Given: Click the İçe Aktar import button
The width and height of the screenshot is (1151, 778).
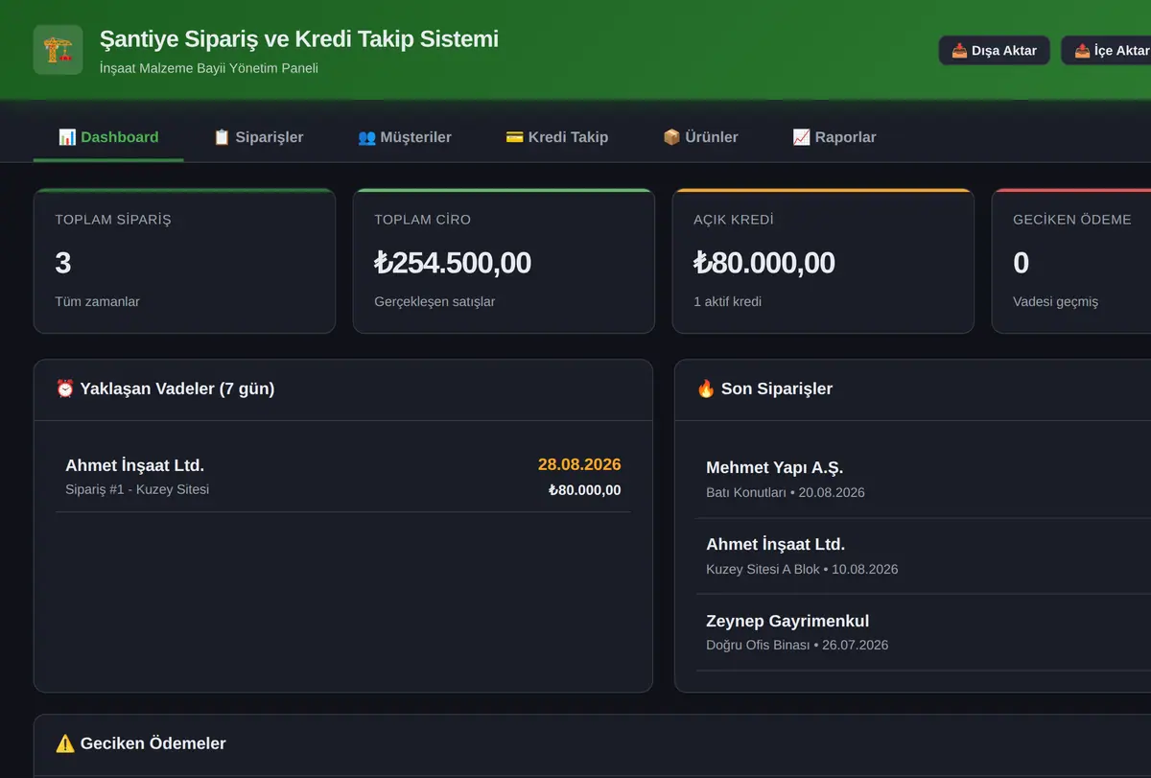Looking at the screenshot, I should pos(1106,50).
